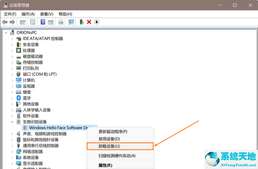The width and height of the screenshot is (258, 169).
Task: Click the red X uninstall toolbar icon
Action: point(89,22)
